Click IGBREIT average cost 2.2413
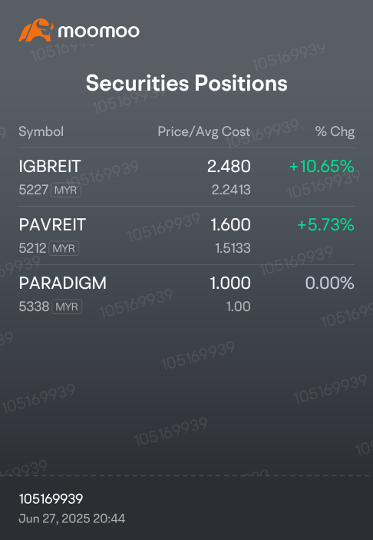 231,190
